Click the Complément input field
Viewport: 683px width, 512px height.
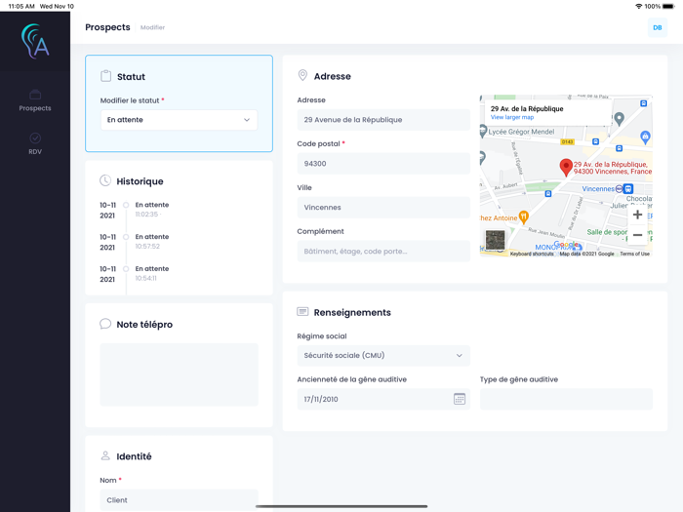coord(382,252)
